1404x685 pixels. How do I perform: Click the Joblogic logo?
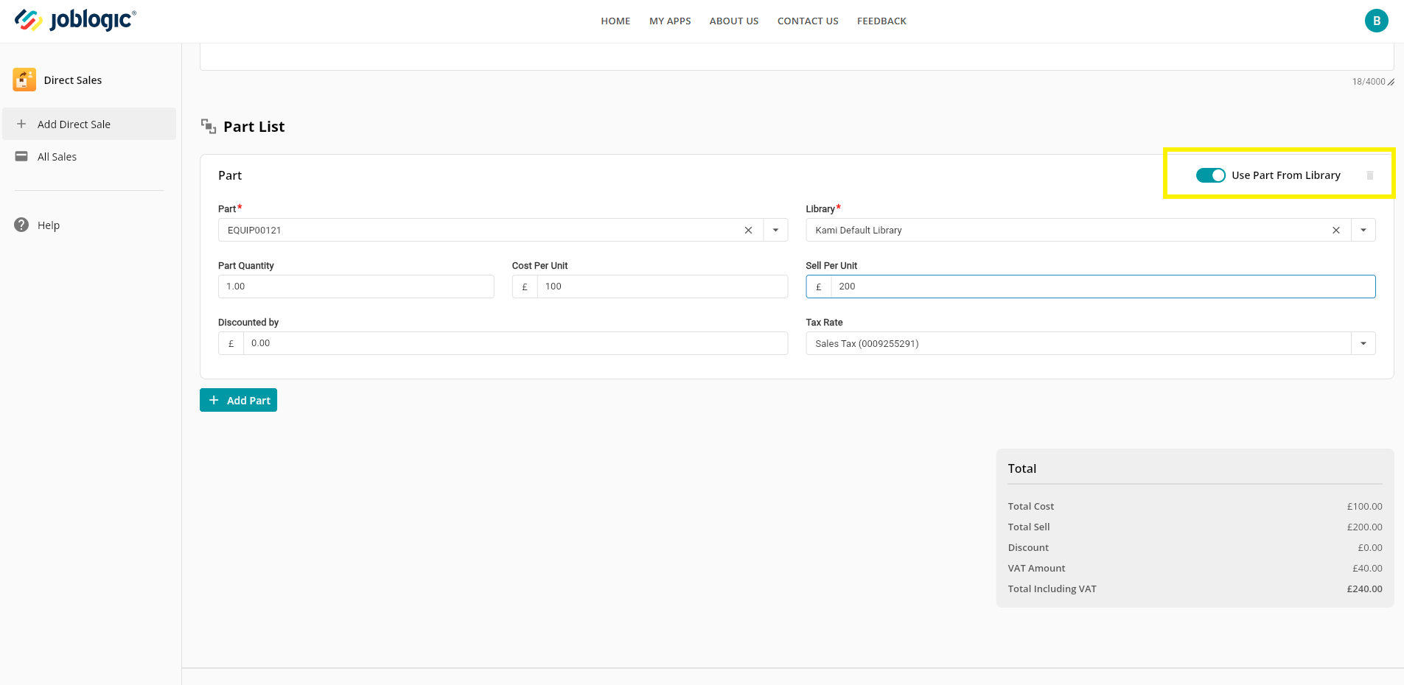[x=75, y=20]
